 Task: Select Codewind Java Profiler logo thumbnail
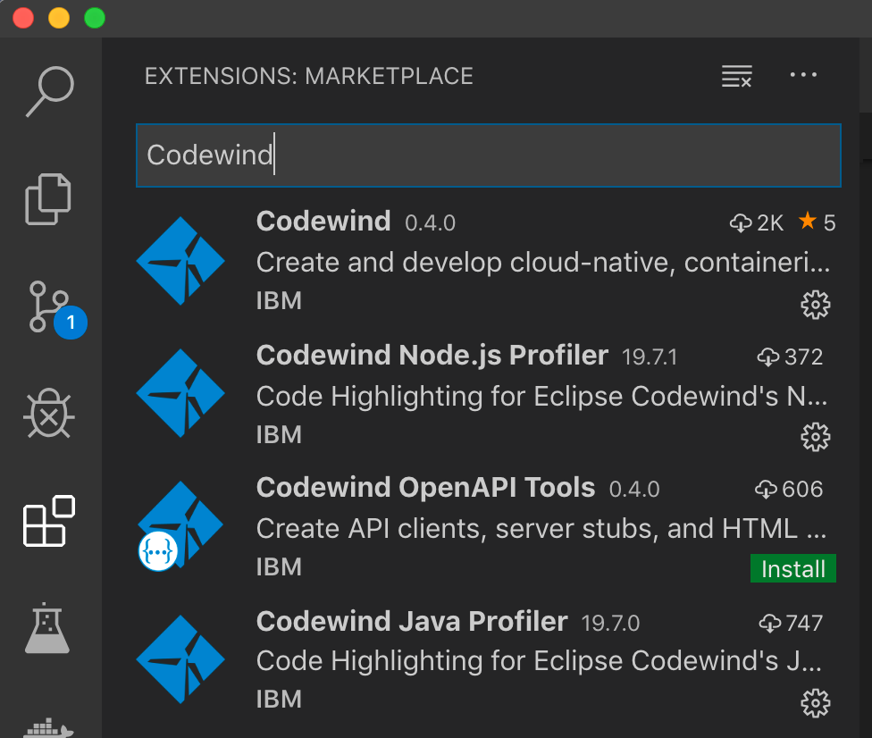tap(180, 659)
